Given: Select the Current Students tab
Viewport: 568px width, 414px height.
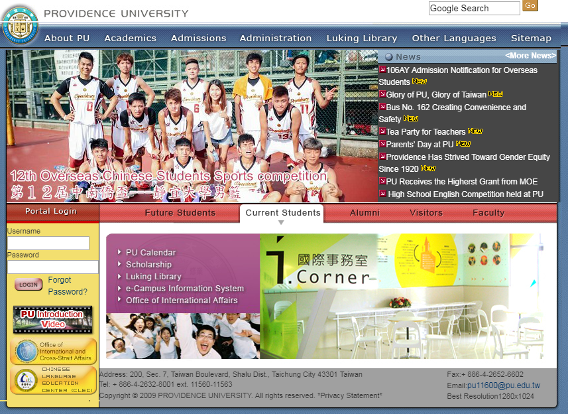Looking at the screenshot, I should (283, 213).
